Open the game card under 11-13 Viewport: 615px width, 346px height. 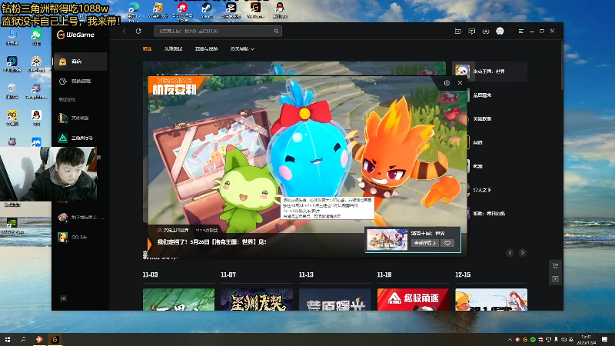(335, 300)
